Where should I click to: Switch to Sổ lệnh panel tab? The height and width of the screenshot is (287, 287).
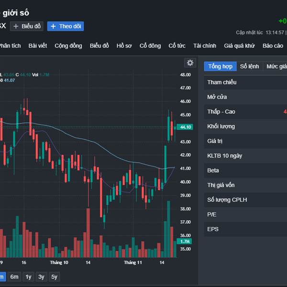pyautogui.click(x=250, y=66)
